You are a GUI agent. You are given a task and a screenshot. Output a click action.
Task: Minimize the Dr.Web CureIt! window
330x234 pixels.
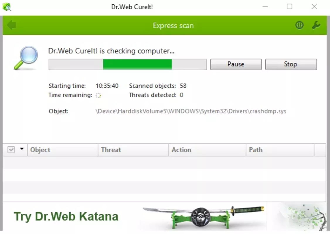[x=265, y=7]
